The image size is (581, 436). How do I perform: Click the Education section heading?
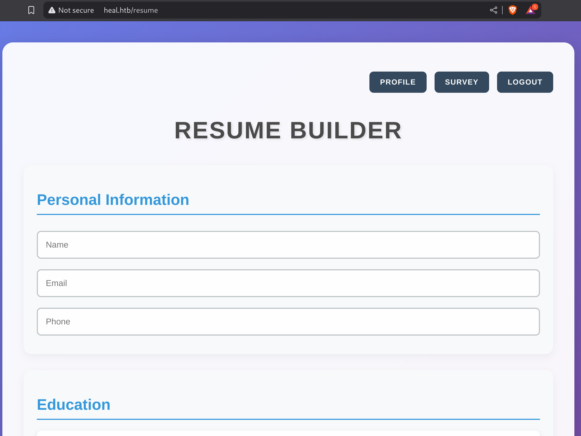pyautogui.click(x=74, y=404)
